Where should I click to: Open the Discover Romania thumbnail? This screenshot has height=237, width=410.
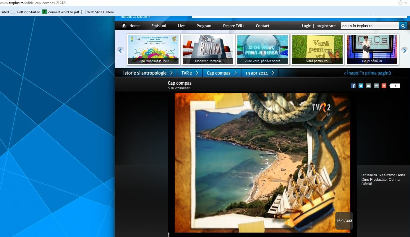pos(208,49)
